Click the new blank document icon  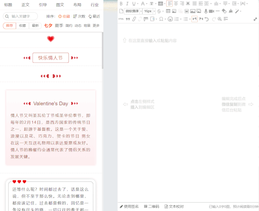[x=121, y=11]
